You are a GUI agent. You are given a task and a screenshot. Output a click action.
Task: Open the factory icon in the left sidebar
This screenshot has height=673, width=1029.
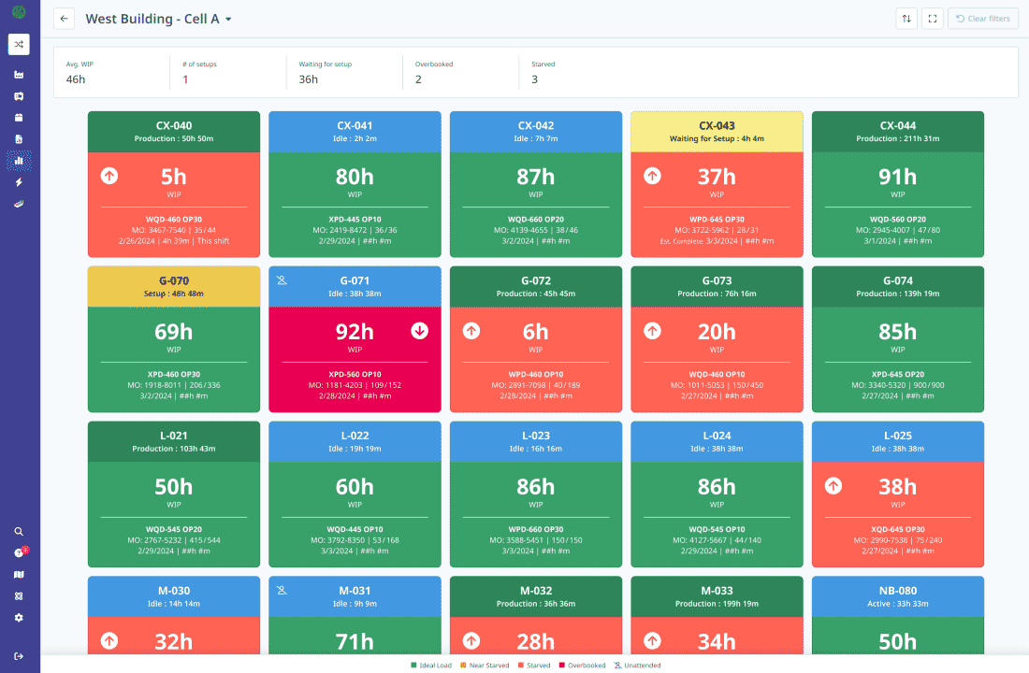(x=19, y=75)
